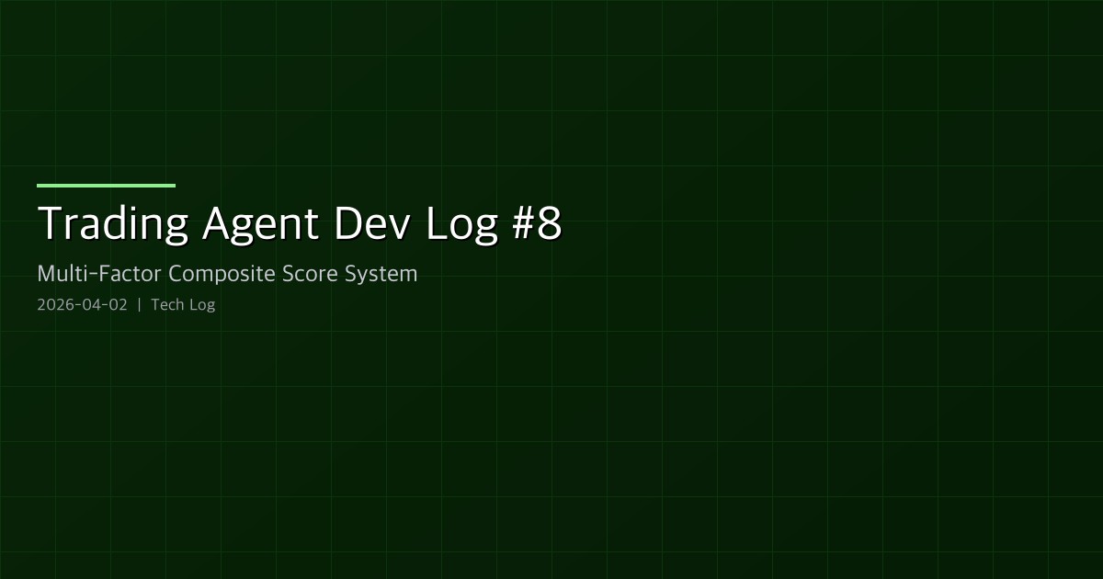
Task: Click the Trading Agent Dev Log #8 title
Action: [299, 222]
